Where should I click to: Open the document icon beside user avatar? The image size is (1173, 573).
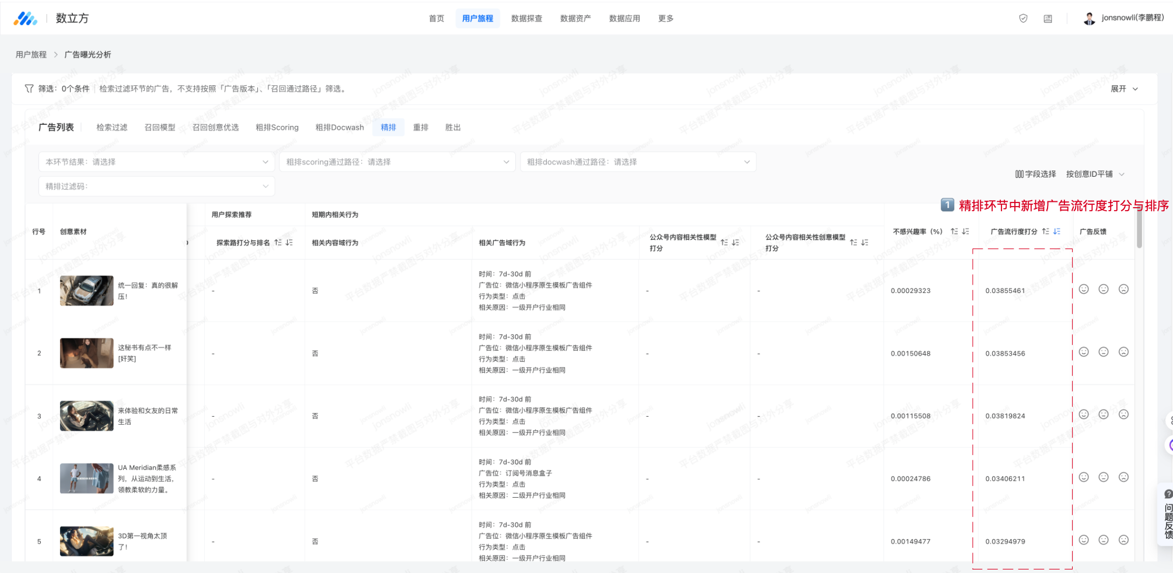pos(1048,19)
